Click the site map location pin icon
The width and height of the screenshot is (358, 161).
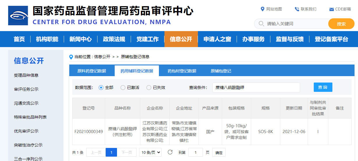pos(263,9)
